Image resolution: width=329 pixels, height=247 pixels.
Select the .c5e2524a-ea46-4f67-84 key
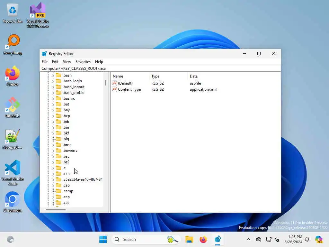(x=83, y=179)
